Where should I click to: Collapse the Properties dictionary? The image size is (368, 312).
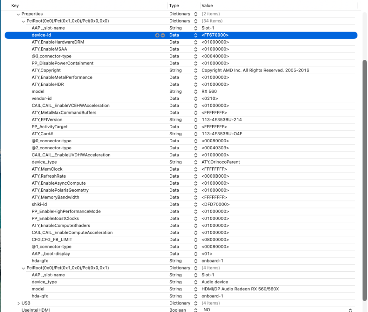point(18,14)
